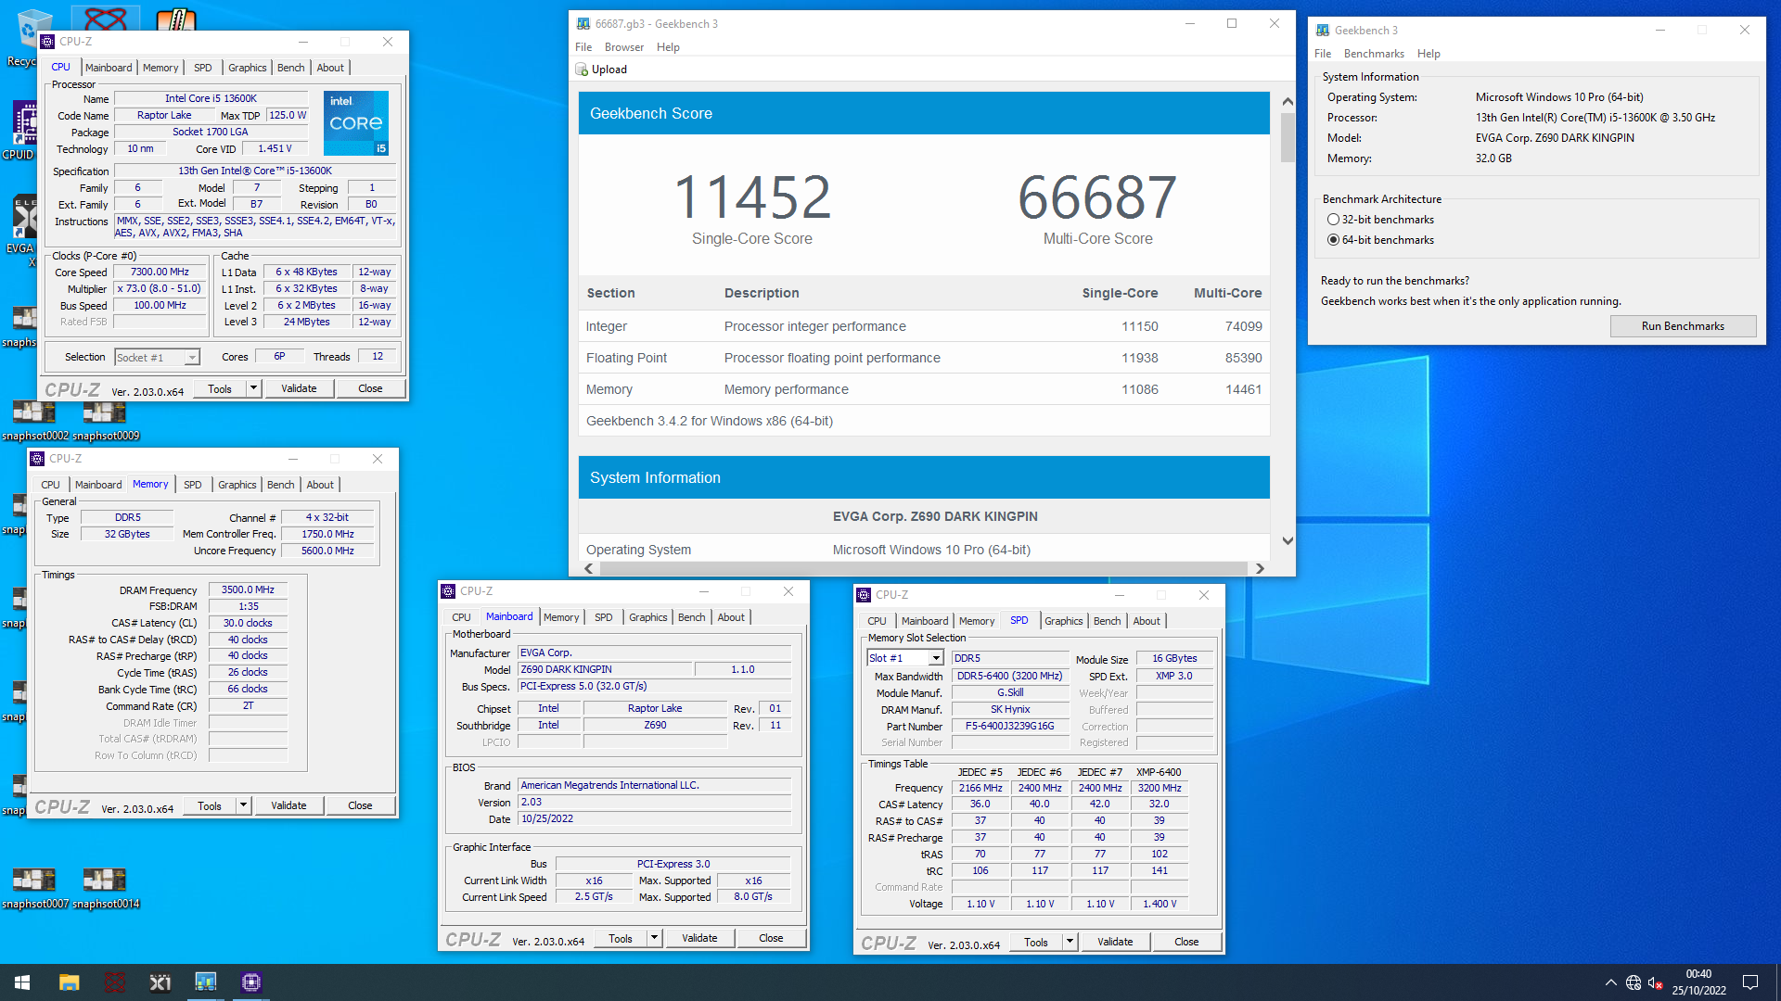This screenshot has width=1781, height=1001.
Task: Expand Tools arrow in CPU-Z Memory window
Action: (243, 806)
